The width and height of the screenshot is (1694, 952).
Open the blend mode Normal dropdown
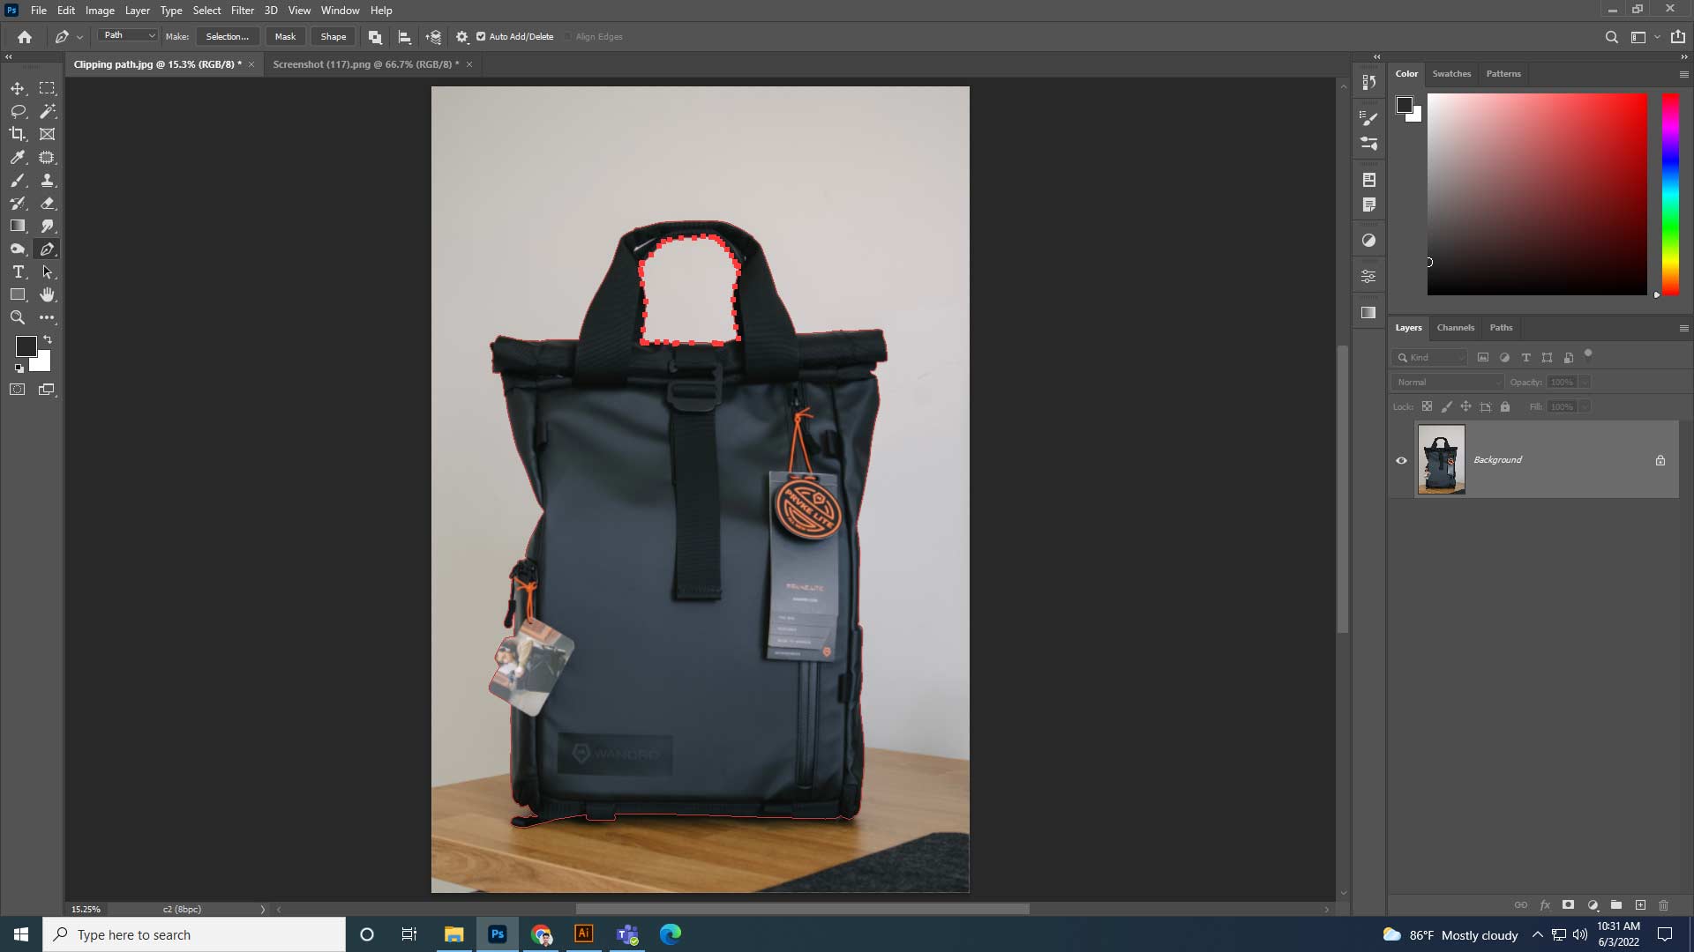[1447, 382]
